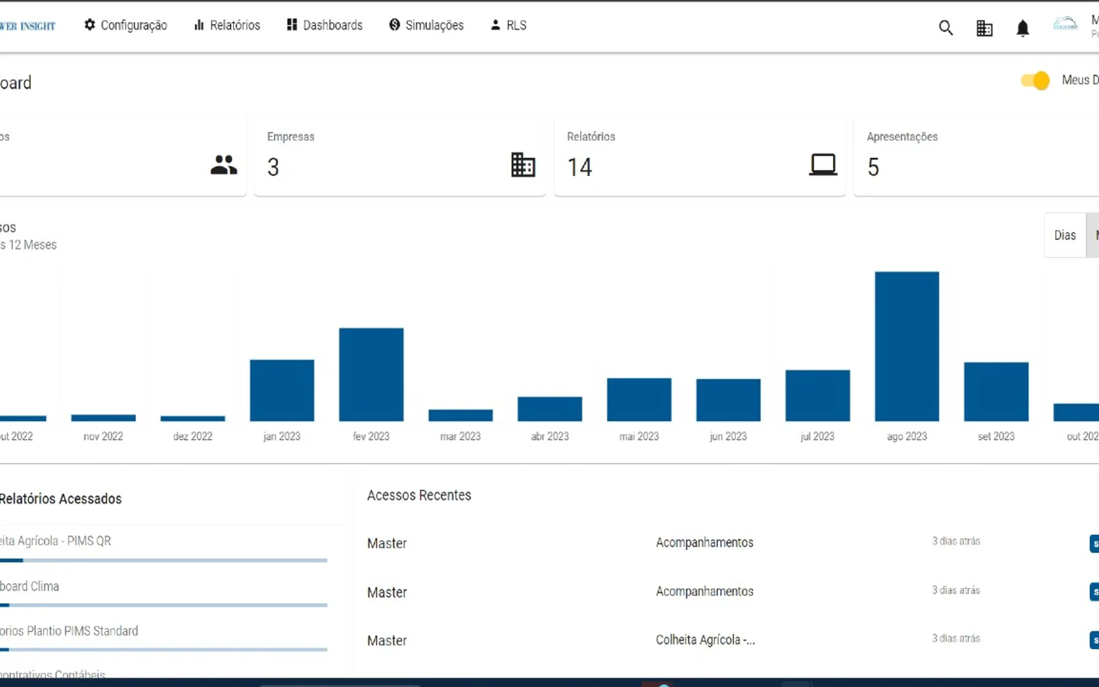Click the set 2023 bar

tap(996, 392)
